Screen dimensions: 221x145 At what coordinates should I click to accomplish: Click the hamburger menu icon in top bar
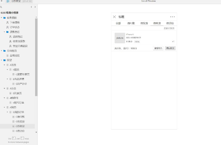[8, 1]
